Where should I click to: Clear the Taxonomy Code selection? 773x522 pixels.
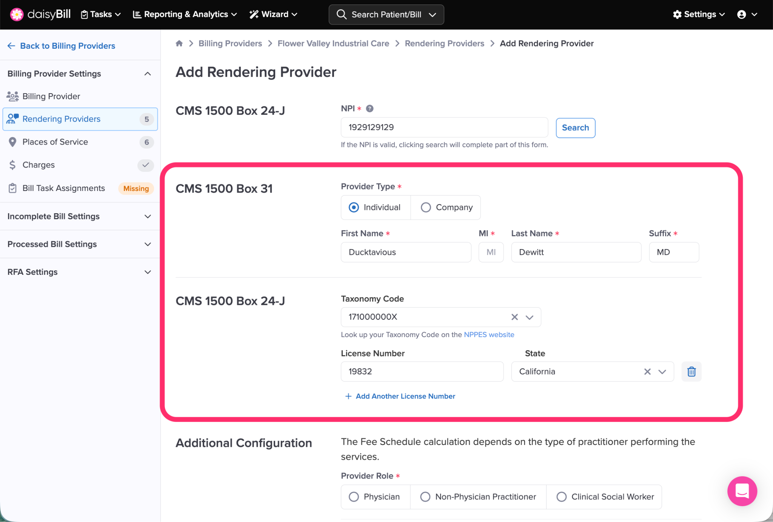coord(514,317)
